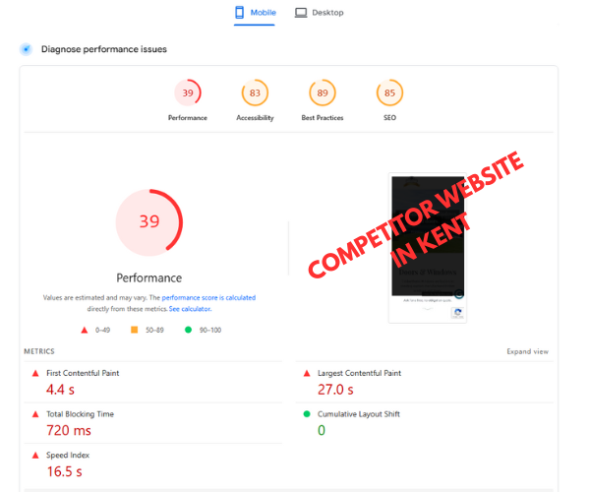Click the '4.4 s' metric value

pos(60,390)
